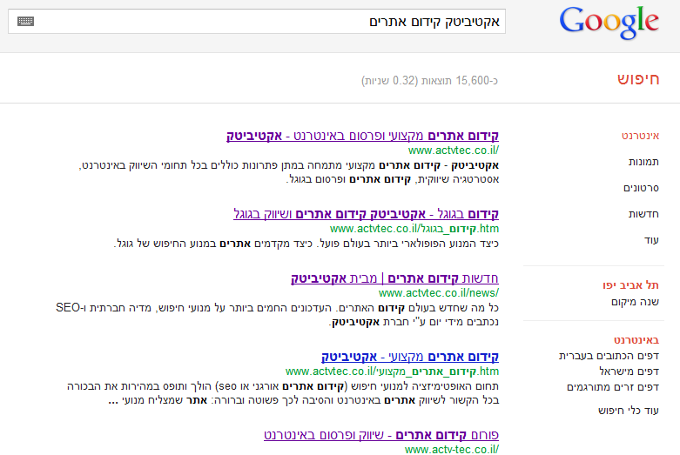Click the URL www.actvtec.co.il/ under first result
The height and width of the screenshot is (455, 680).
coord(454,151)
